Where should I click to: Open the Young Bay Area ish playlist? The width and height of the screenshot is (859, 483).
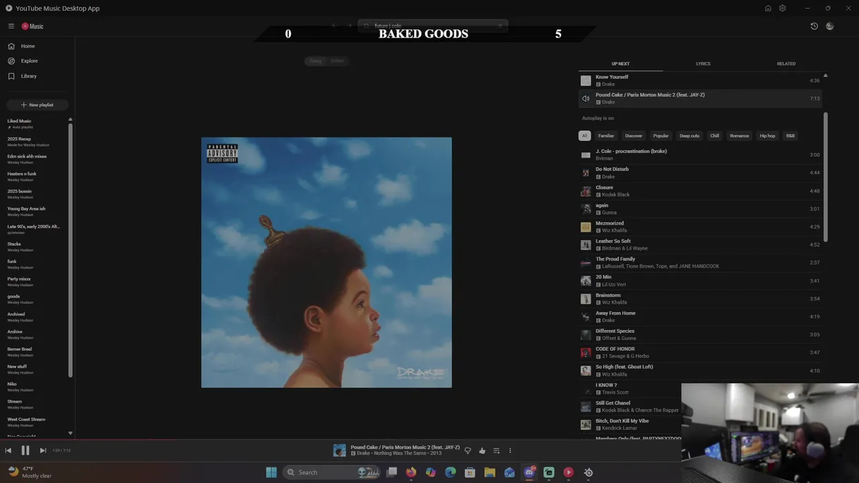(35, 211)
